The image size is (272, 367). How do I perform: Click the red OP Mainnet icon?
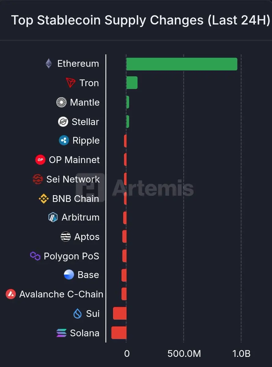click(x=40, y=160)
